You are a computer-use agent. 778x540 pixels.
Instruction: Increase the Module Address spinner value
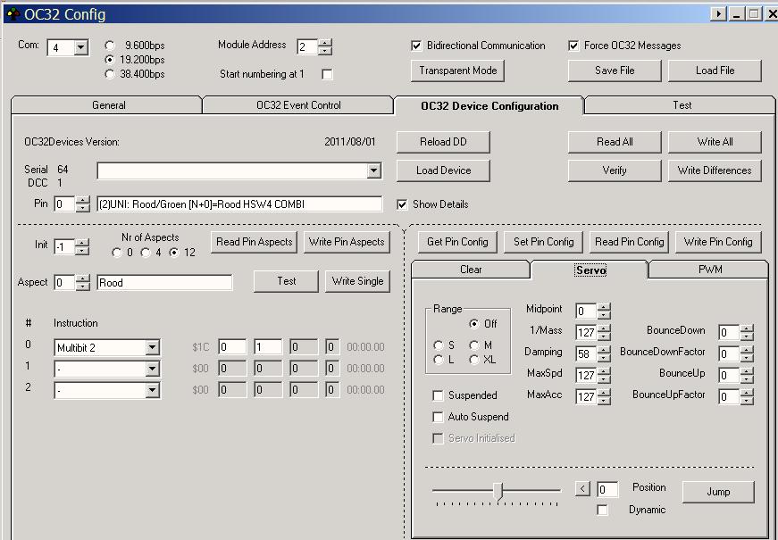tap(325, 43)
